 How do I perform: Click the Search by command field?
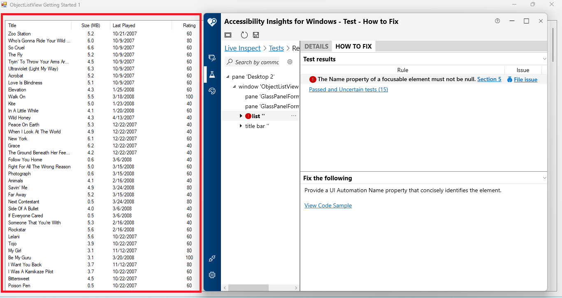click(x=257, y=62)
